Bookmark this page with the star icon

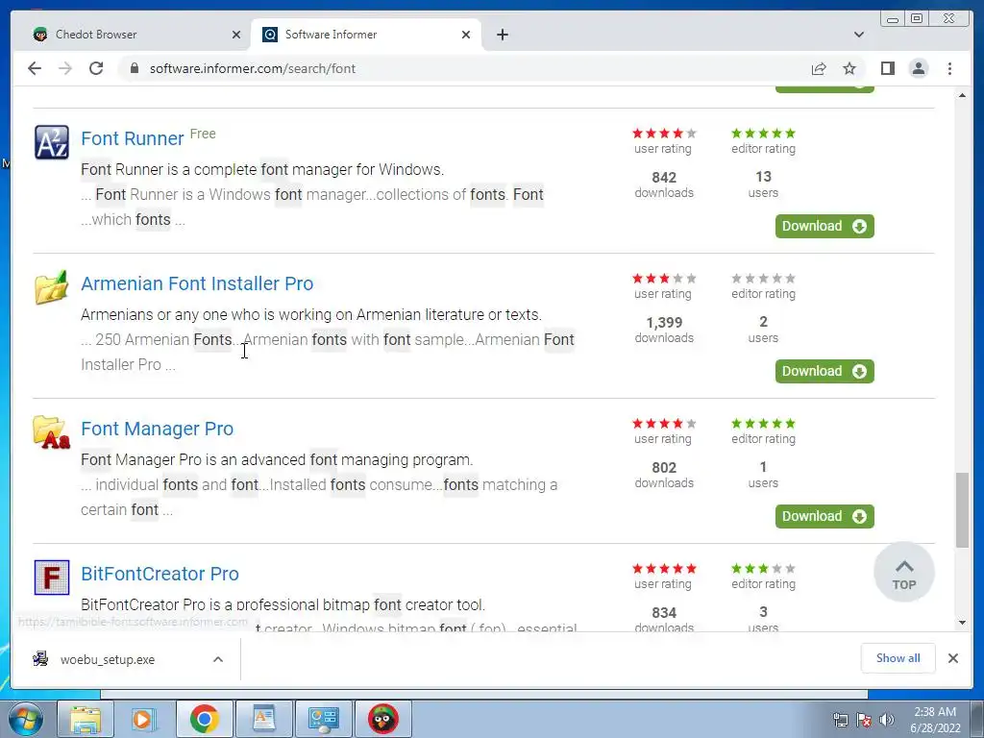coord(849,68)
